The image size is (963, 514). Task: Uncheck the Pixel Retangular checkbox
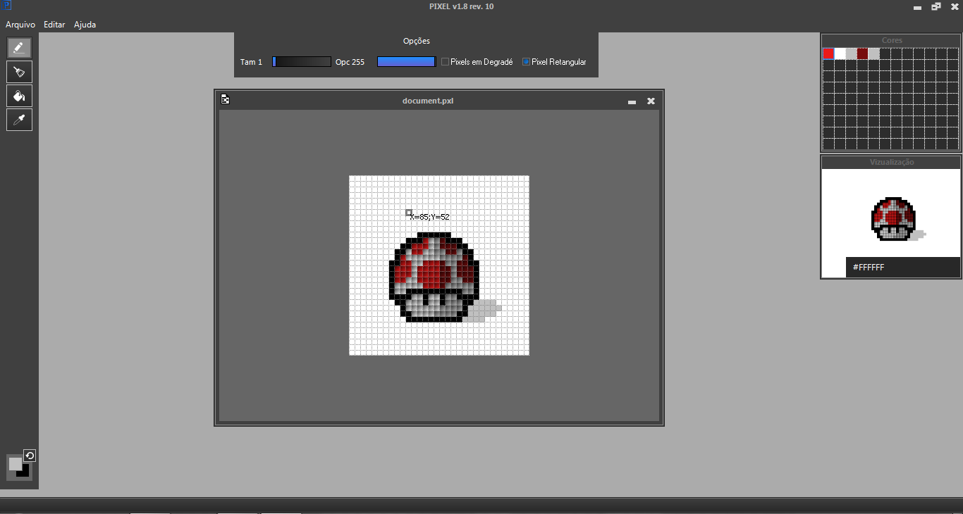tap(526, 62)
